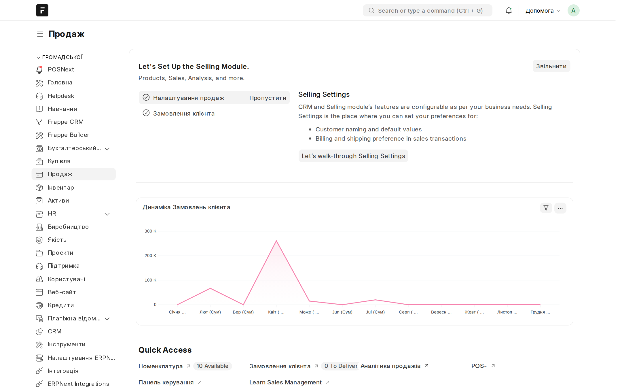Click check circle for Замовлення клієнта step
The width and height of the screenshot is (622, 389).
146,113
